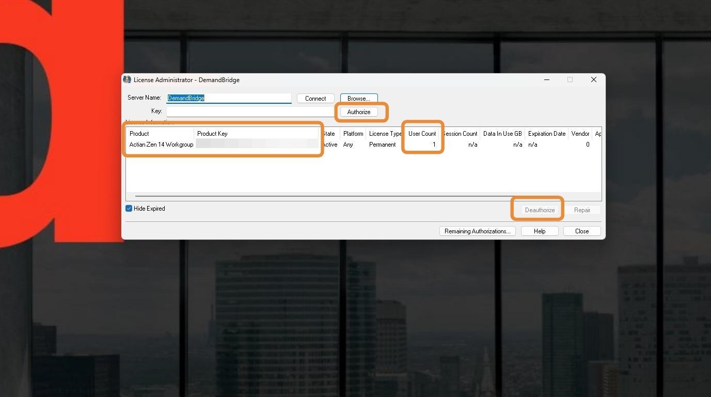Click the Authorize button
This screenshot has height=397, width=711.
[x=359, y=112]
